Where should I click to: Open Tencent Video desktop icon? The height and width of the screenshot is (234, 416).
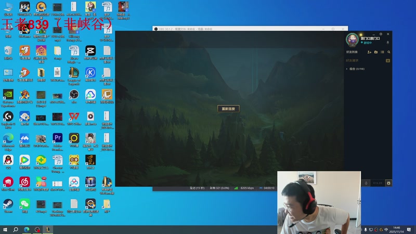point(24,162)
